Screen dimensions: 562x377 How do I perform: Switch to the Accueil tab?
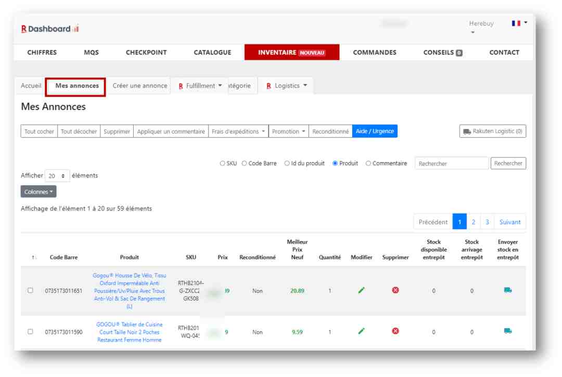(x=31, y=86)
